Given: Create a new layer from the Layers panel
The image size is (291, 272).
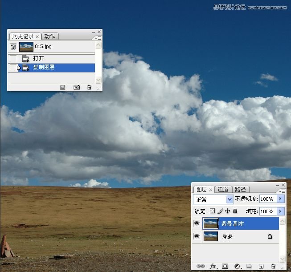Looking at the screenshot, I should click(x=261, y=266).
